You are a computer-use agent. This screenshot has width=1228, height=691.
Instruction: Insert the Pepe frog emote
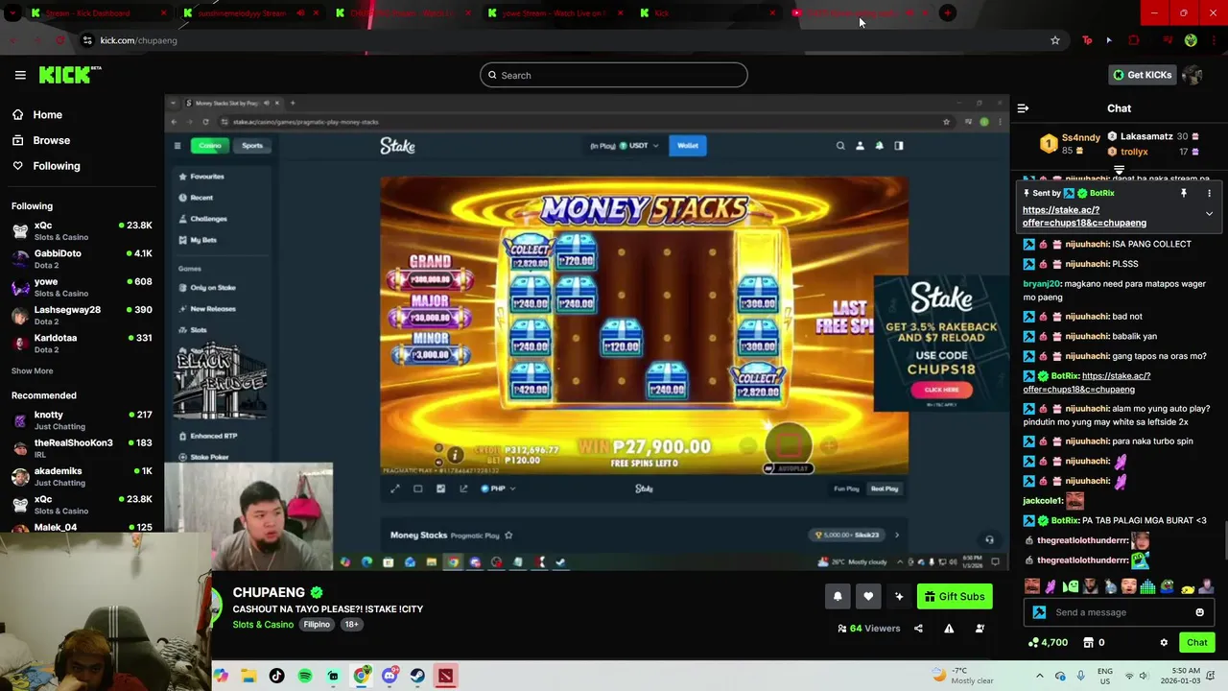pos(1168,586)
